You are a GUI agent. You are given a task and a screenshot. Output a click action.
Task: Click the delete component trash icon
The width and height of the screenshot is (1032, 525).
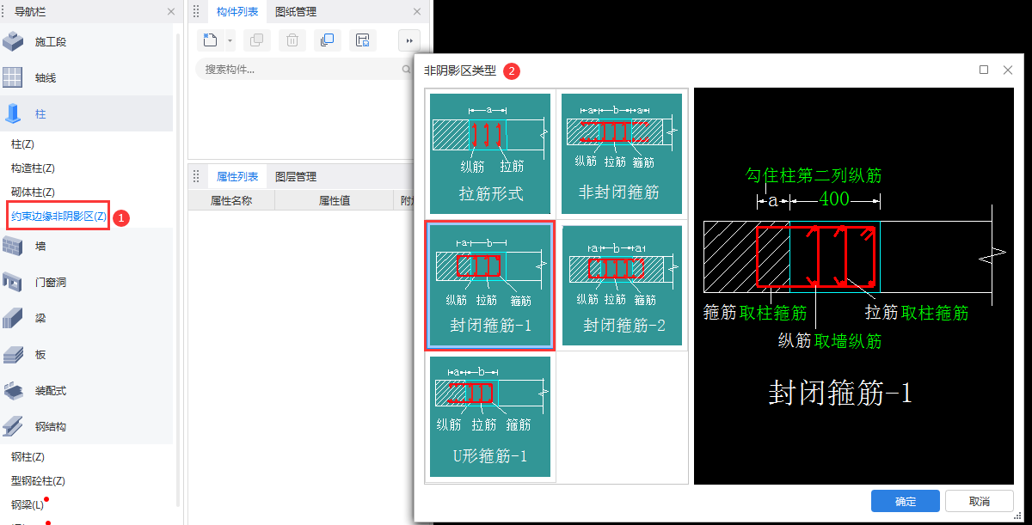(x=292, y=40)
